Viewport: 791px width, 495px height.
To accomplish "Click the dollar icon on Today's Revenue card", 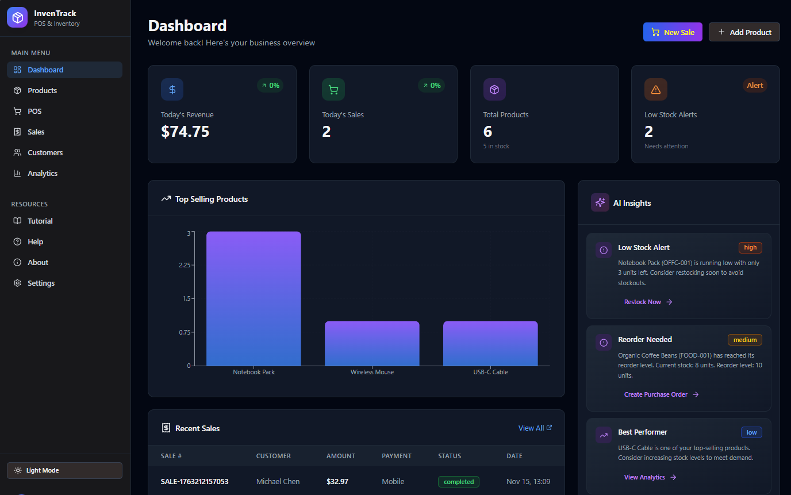I will 172,90.
